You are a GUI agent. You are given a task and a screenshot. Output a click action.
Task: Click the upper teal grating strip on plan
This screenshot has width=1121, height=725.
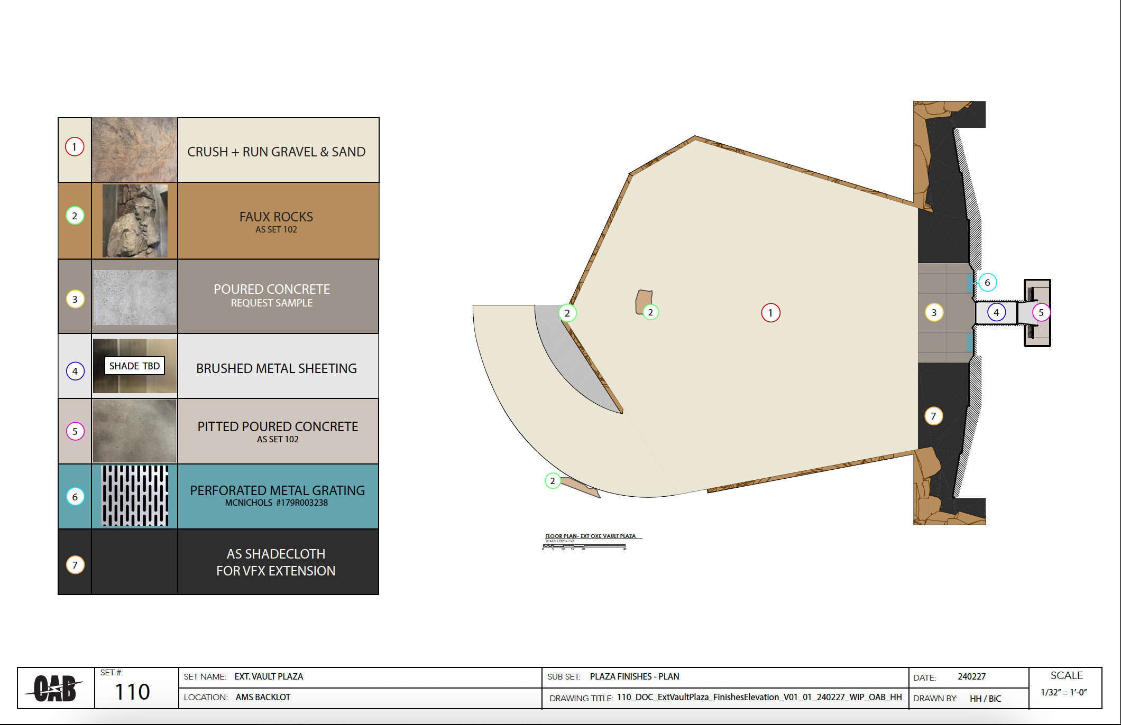point(970,283)
